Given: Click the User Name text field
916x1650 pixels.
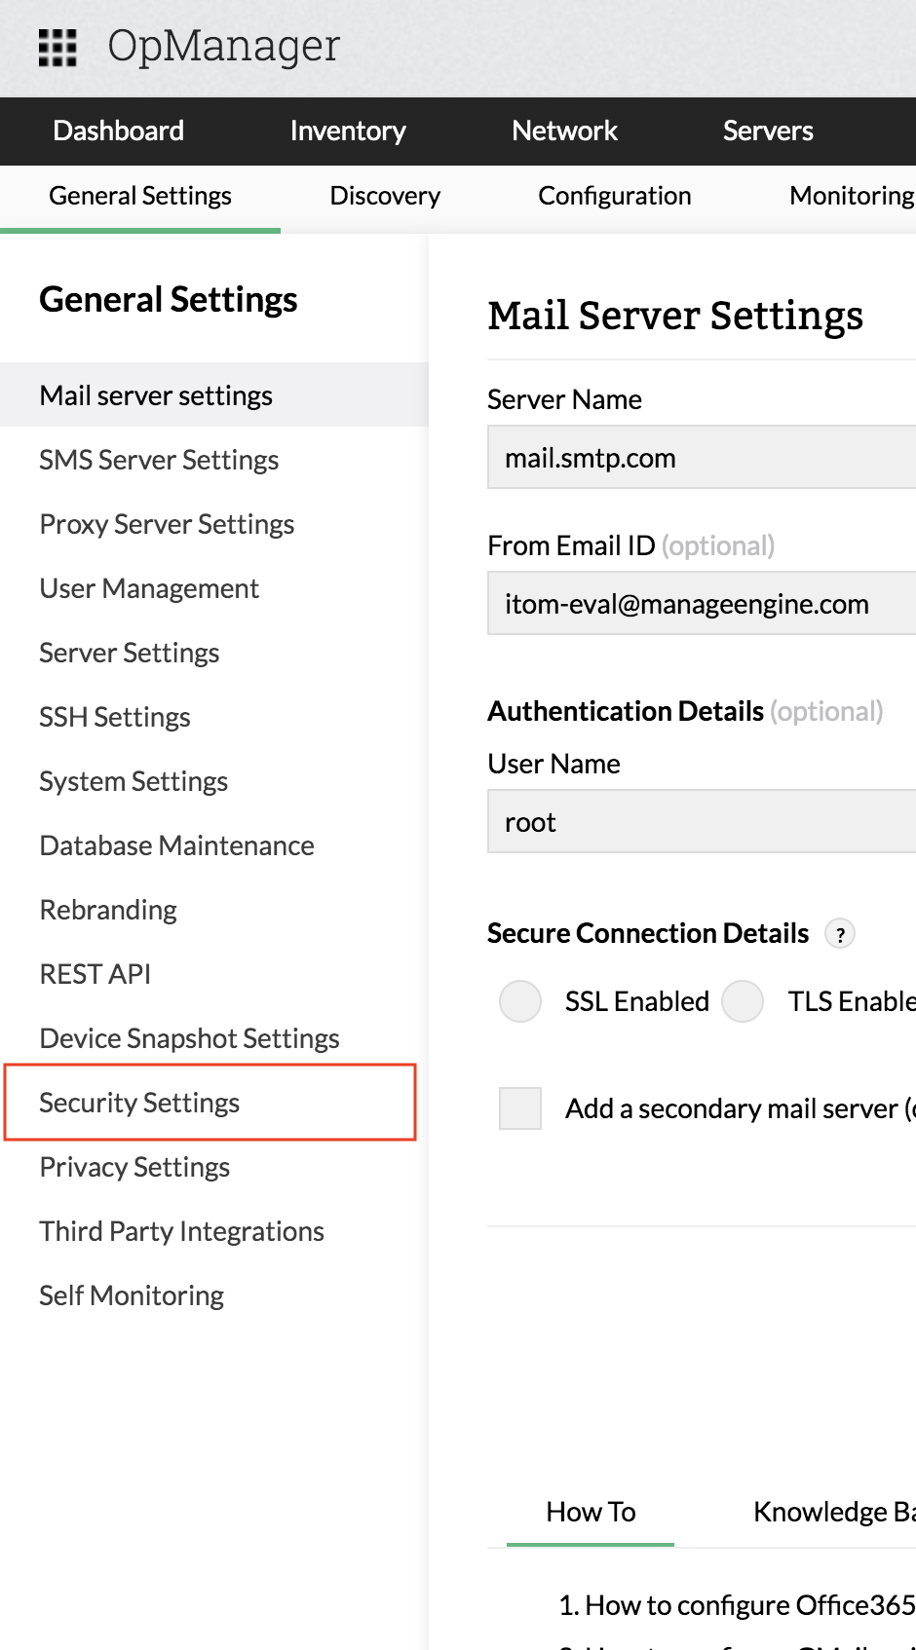Looking at the screenshot, I should point(702,822).
